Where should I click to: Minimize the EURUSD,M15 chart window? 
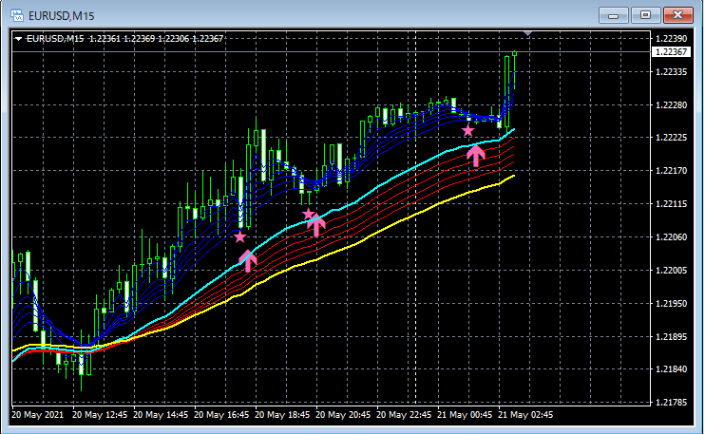pyautogui.click(x=613, y=16)
